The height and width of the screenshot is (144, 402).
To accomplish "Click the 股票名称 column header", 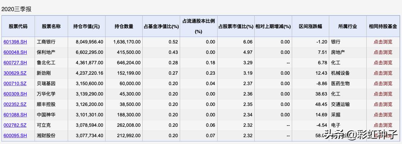I will (51, 26).
